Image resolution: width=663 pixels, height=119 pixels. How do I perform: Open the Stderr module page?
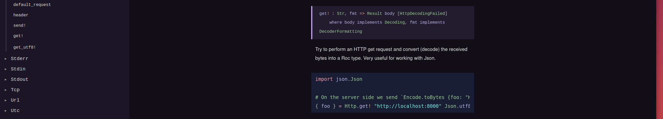[x=19, y=59]
